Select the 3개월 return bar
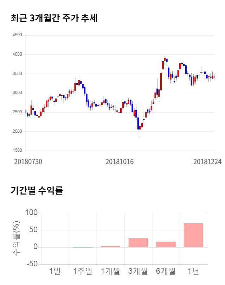The width and height of the screenshot is (225, 285). [x=138, y=243]
